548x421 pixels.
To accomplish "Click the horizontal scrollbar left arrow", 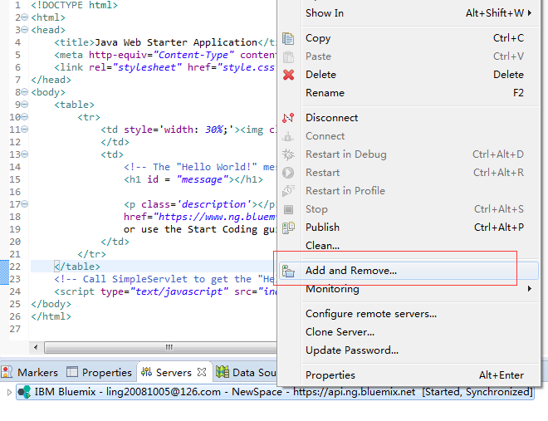I will point(36,347).
